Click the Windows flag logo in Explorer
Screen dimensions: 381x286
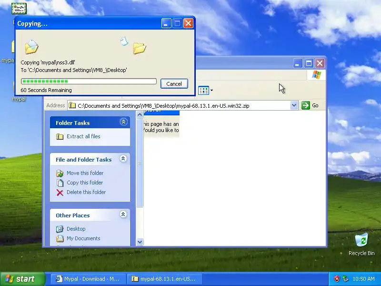316,75
